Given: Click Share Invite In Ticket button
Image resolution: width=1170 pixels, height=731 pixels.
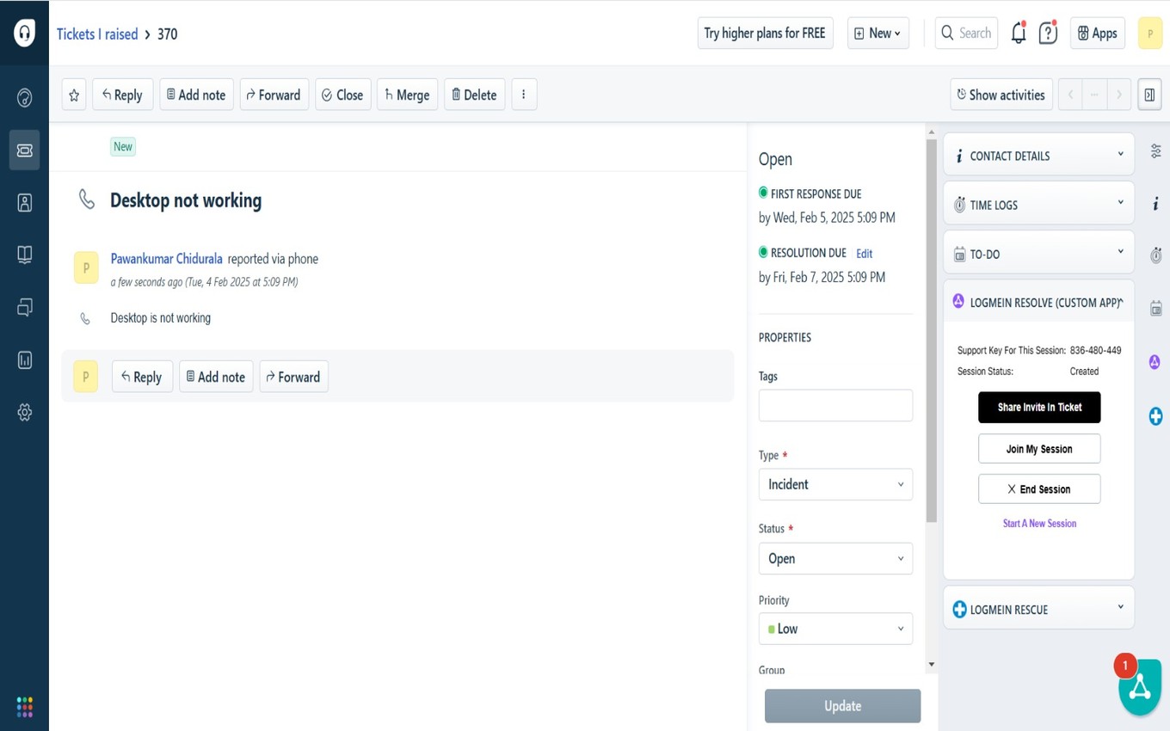Looking at the screenshot, I should (1039, 408).
